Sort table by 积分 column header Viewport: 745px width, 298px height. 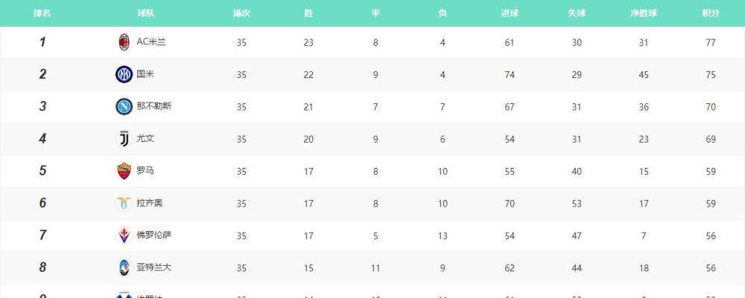tap(711, 13)
